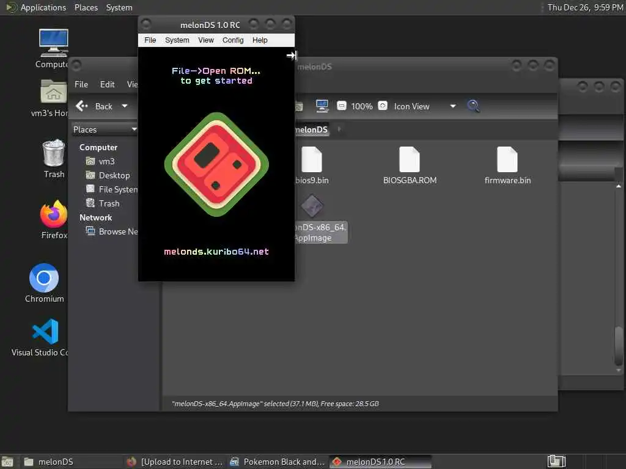Open the System menu in melonDS emulator
The width and height of the screenshot is (626, 469).
(177, 40)
